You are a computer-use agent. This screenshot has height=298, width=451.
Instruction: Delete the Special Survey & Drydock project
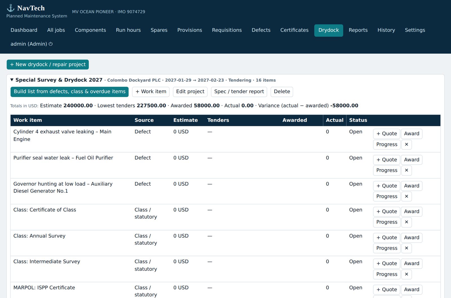282,92
